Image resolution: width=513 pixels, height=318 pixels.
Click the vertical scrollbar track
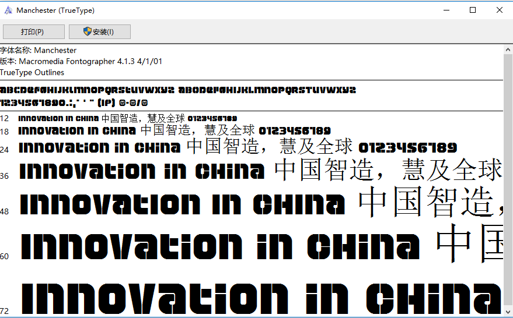(x=508, y=181)
